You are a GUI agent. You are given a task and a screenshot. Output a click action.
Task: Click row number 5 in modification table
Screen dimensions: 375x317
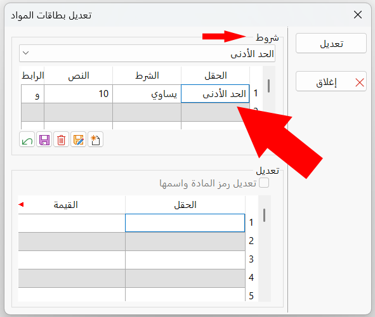pos(251,296)
